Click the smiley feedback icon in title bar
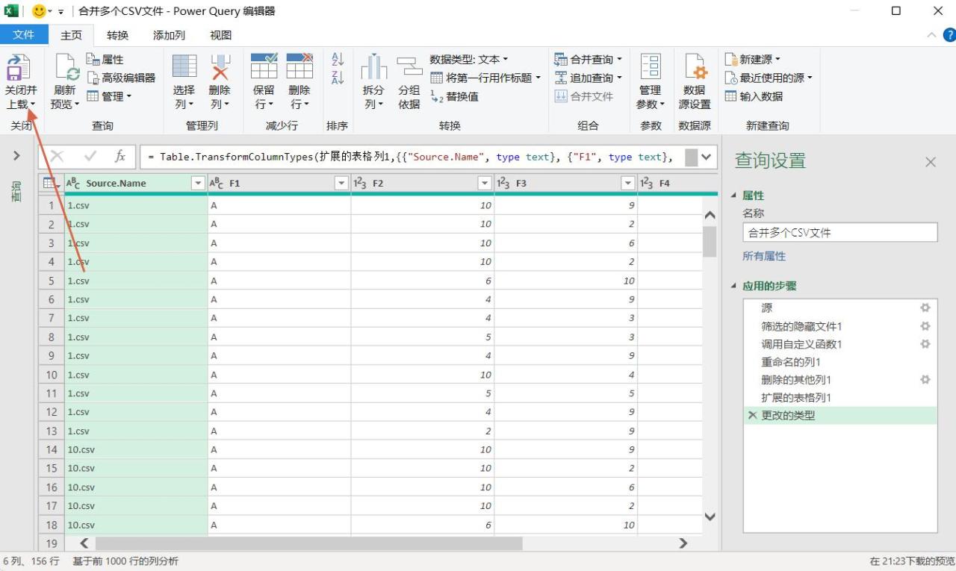956x571 pixels. (x=39, y=11)
